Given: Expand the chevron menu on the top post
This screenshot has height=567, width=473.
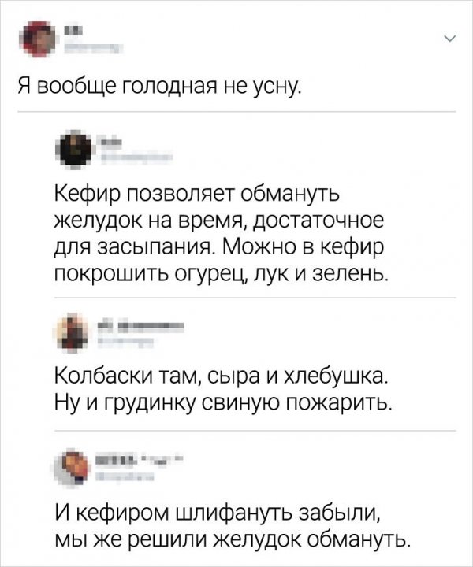Looking at the screenshot, I should 449,39.
